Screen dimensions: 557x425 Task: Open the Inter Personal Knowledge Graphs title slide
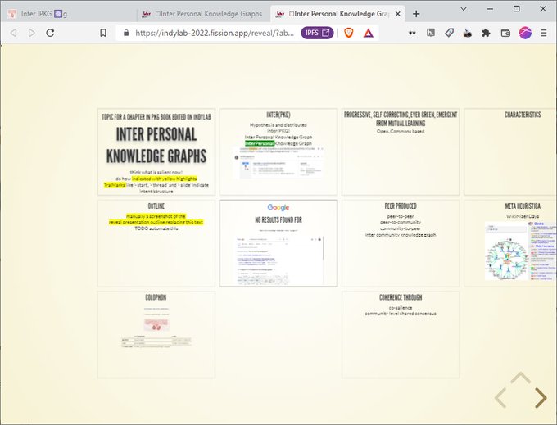(x=156, y=152)
